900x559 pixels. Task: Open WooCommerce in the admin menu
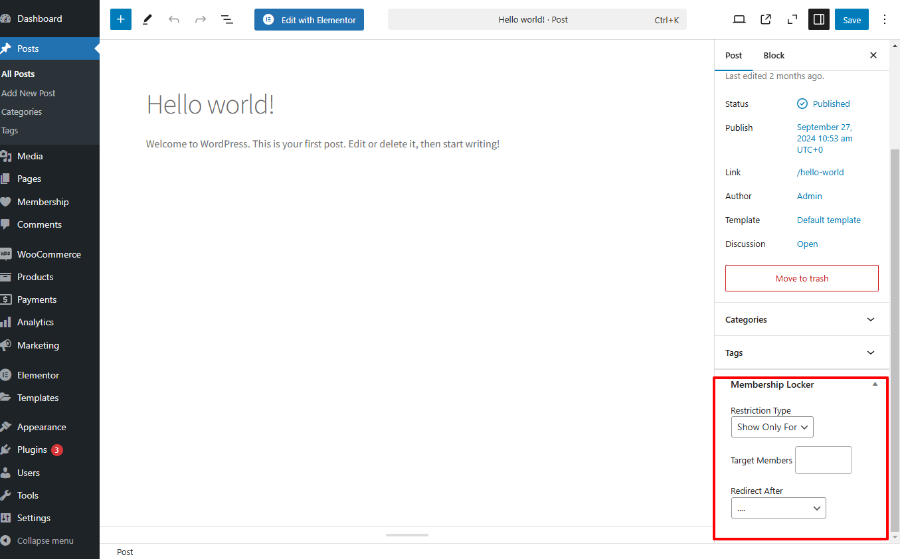(48, 254)
